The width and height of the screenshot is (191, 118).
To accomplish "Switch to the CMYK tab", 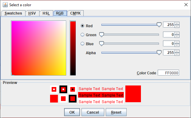I will coord(75,13).
